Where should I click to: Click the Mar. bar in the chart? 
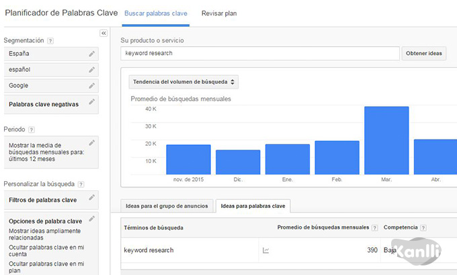pyautogui.click(x=386, y=141)
